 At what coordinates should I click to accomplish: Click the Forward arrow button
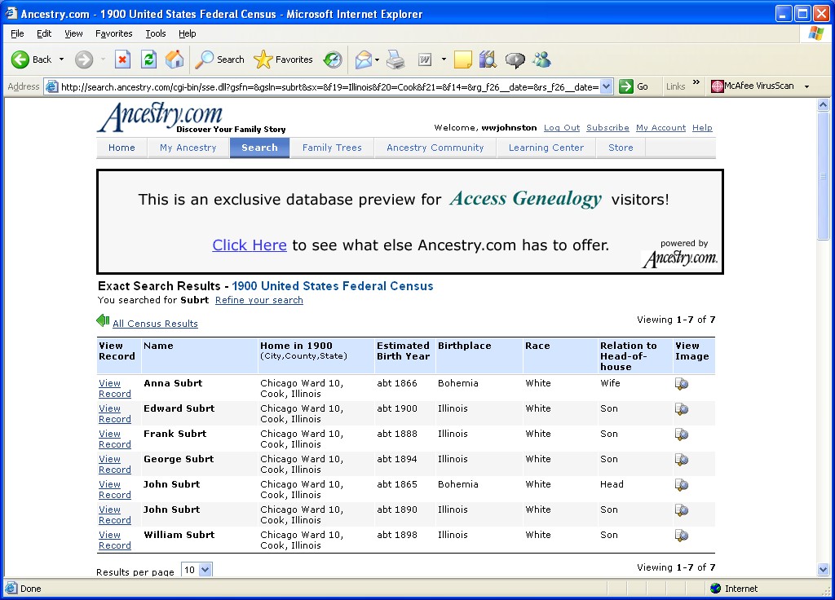point(84,60)
